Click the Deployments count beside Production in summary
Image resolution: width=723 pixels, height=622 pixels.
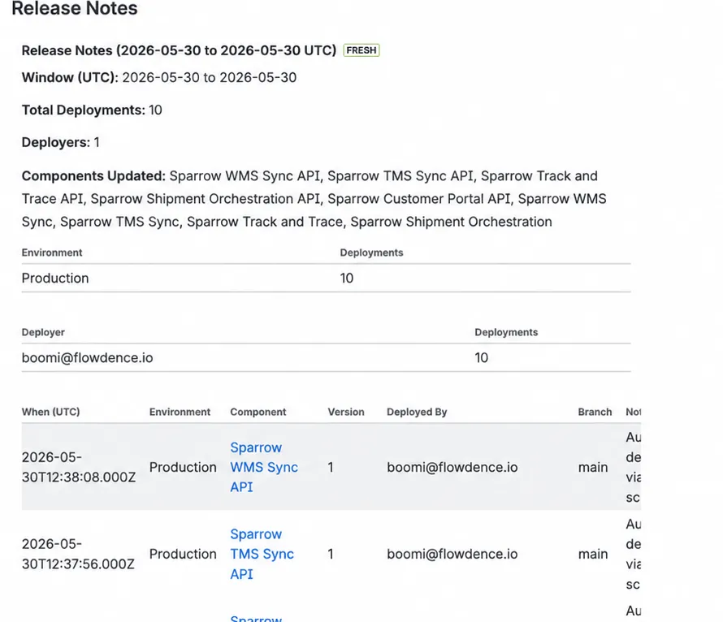pos(347,279)
